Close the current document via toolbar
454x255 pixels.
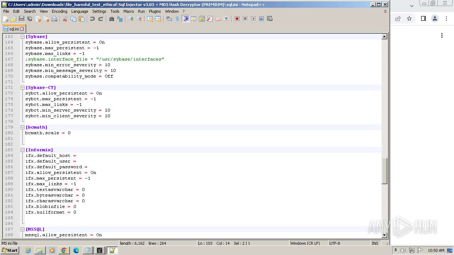point(38,19)
